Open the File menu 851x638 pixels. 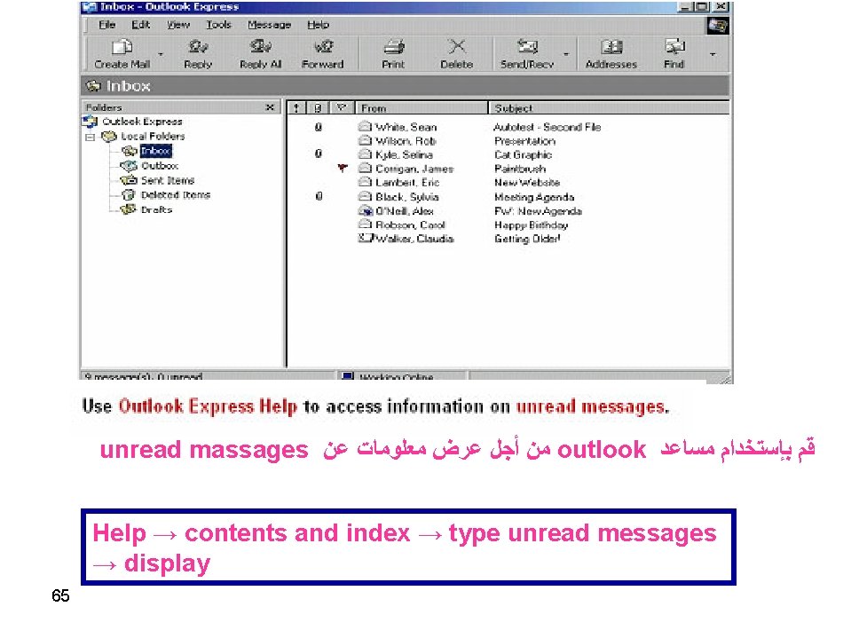[106, 25]
